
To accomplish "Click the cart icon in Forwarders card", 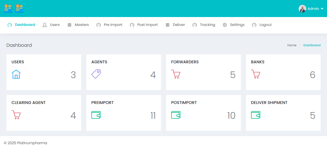I will pyautogui.click(x=176, y=74).
